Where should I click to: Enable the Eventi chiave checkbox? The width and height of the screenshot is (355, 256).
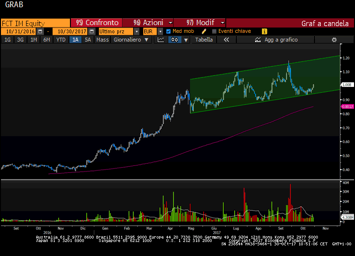[x=214, y=31]
